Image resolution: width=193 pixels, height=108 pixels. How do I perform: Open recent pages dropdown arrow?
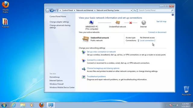[55, 10]
